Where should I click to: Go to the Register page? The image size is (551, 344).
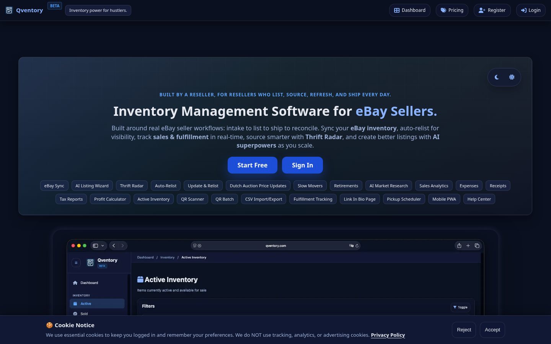[x=492, y=10]
